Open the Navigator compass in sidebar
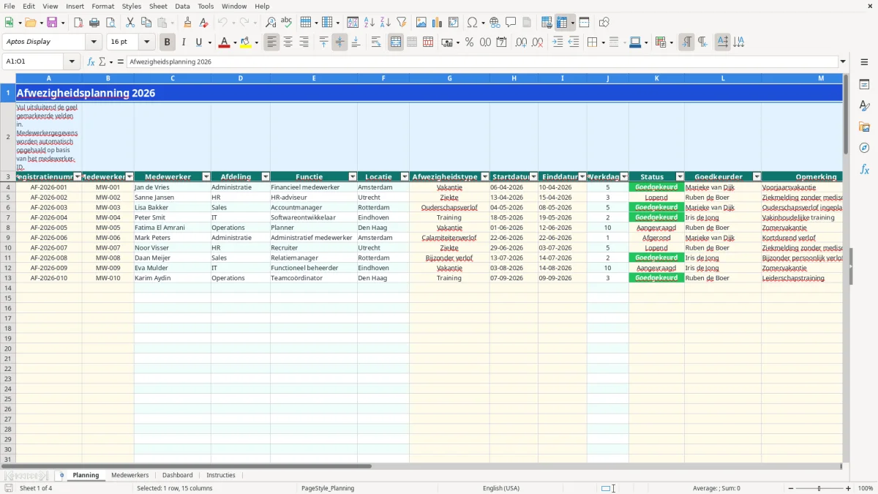878x494 pixels. (x=864, y=149)
